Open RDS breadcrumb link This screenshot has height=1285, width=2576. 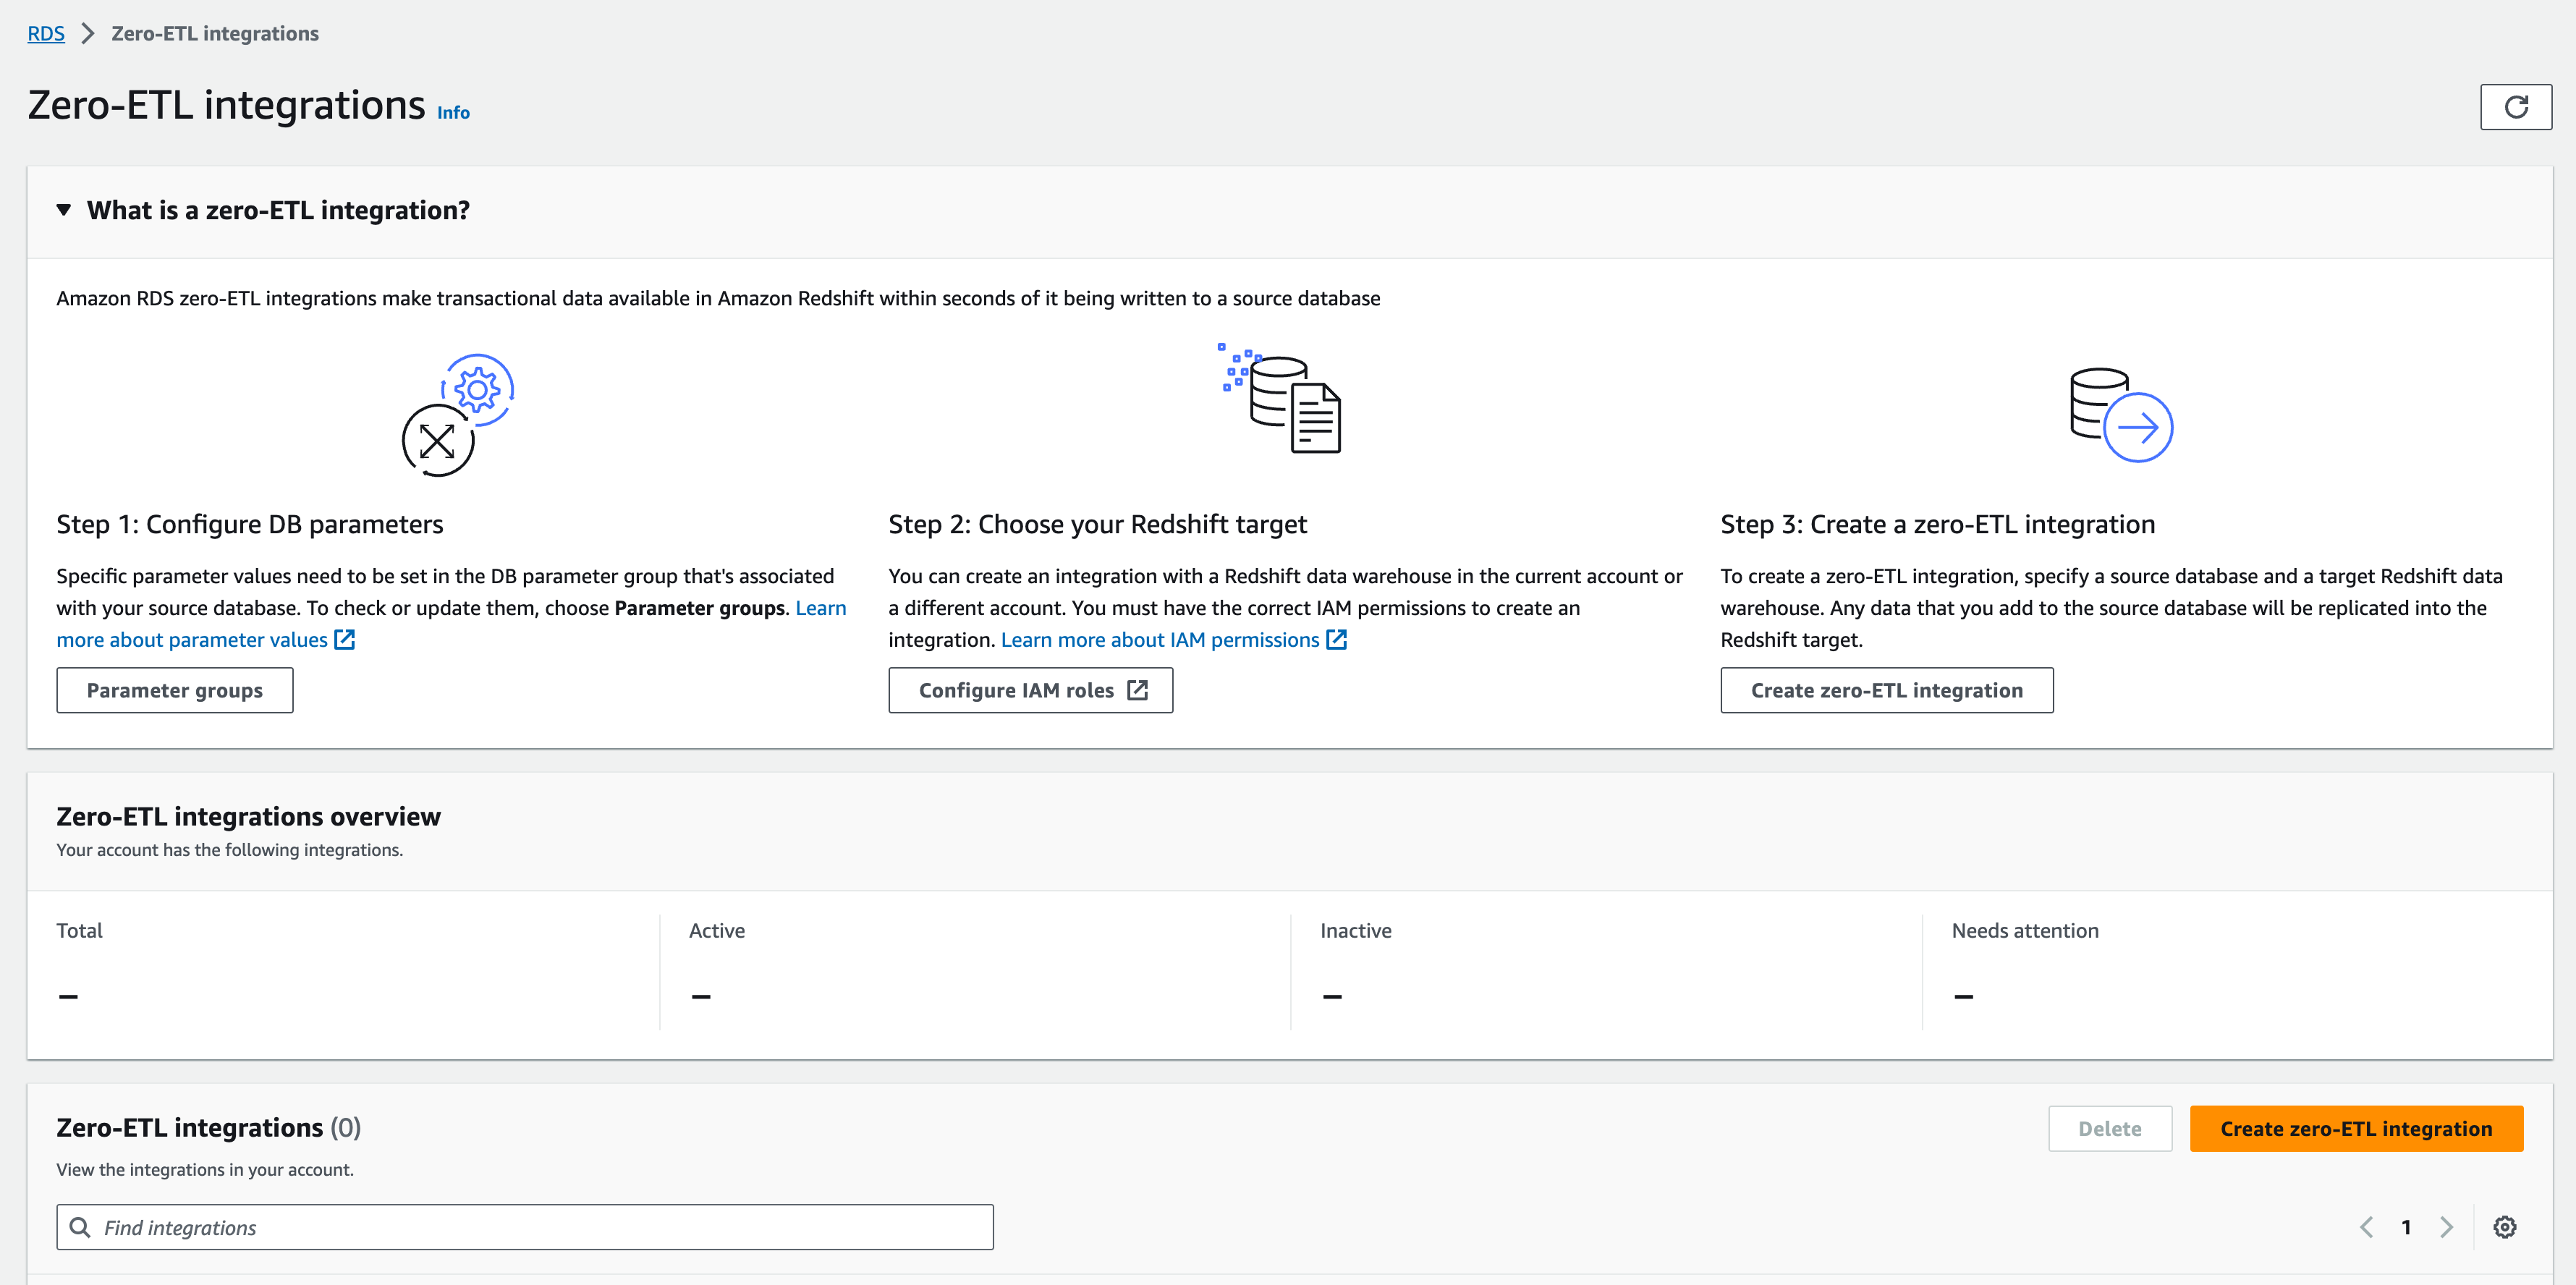click(46, 34)
